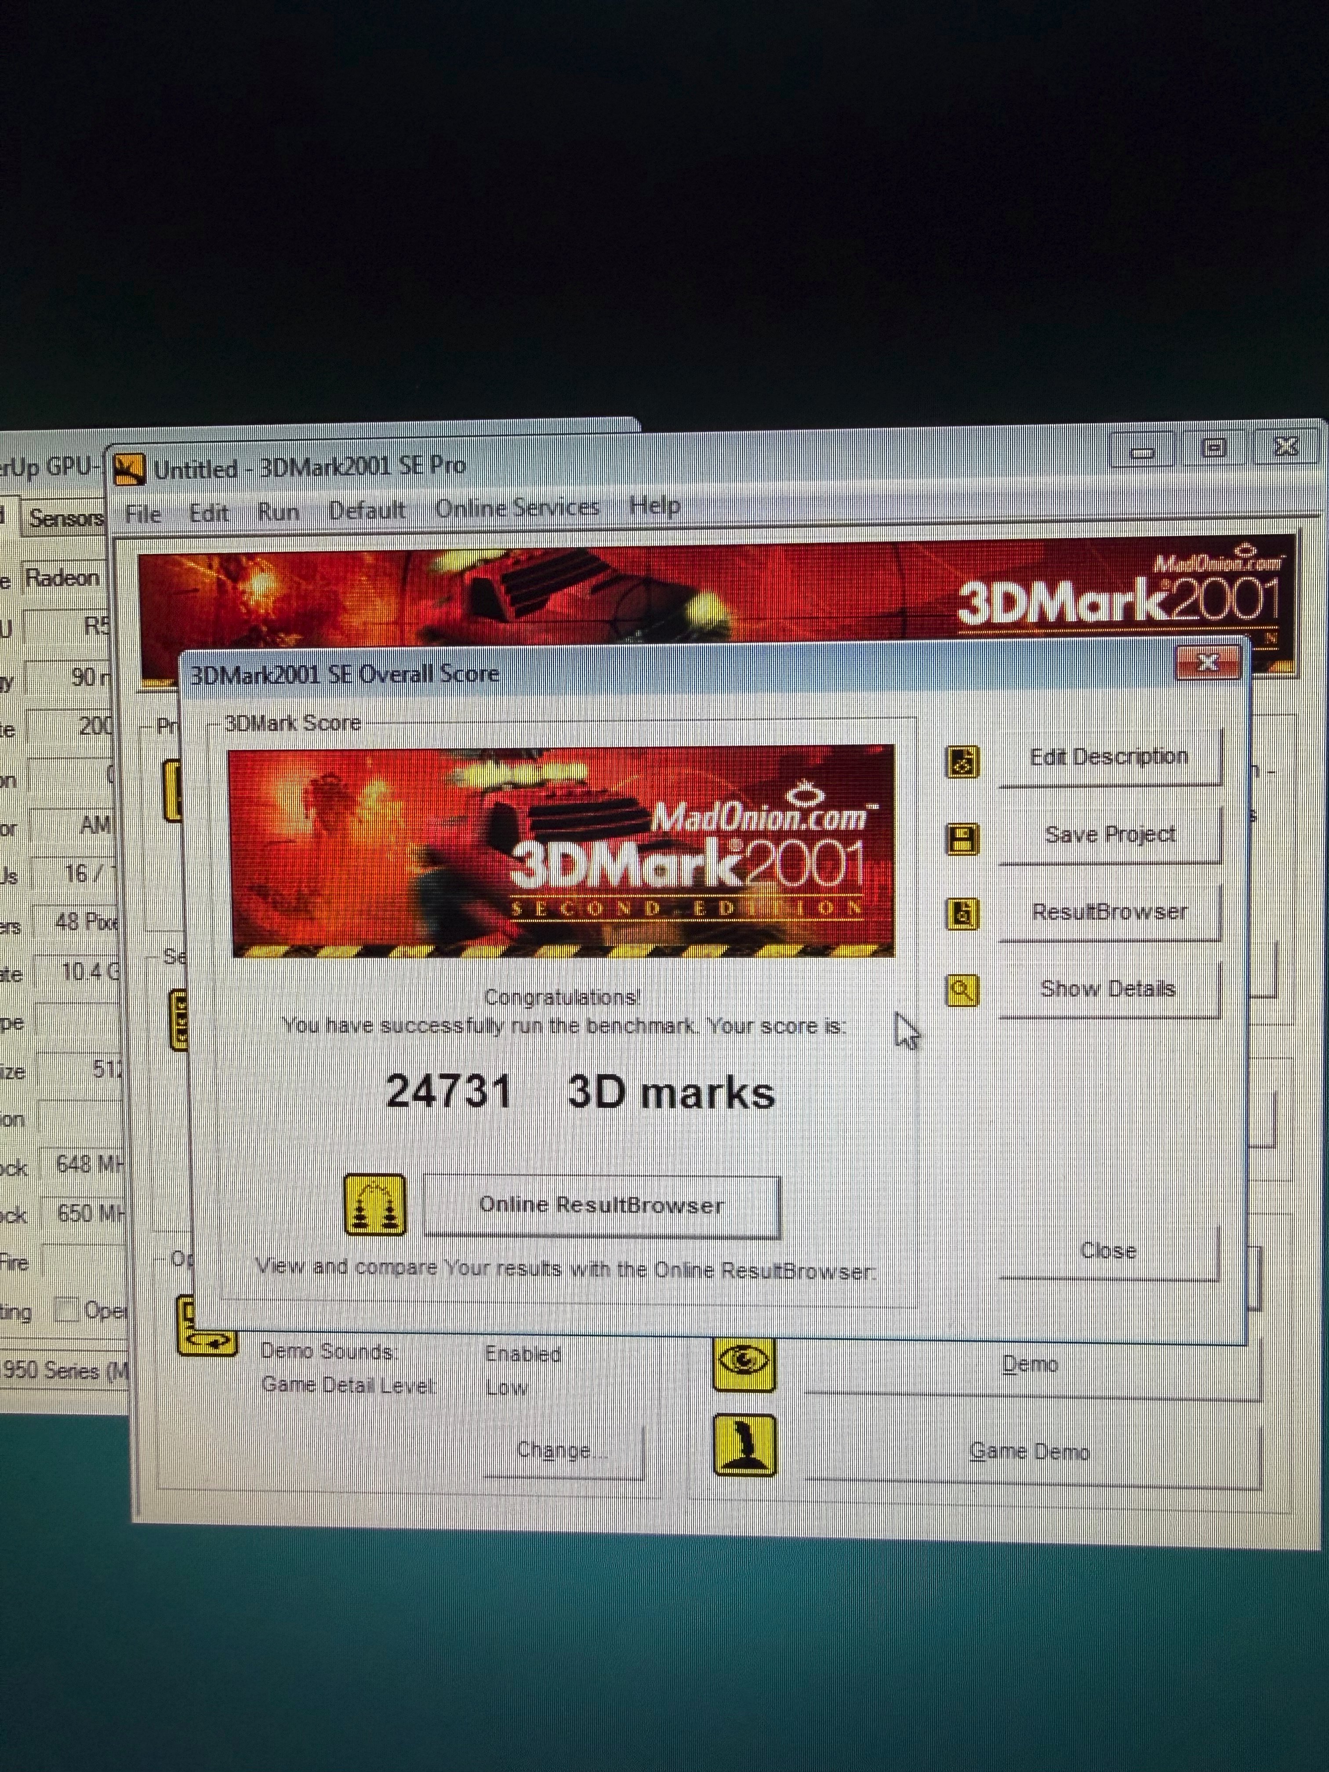This screenshot has height=1772, width=1329.
Task: Toggle the OpenCL checkbox in GPU-Z
Action: click(x=65, y=1310)
